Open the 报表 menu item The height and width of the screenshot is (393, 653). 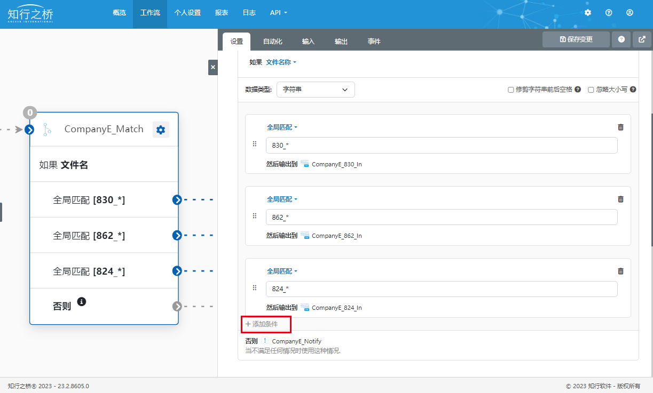(x=222, y=12)
